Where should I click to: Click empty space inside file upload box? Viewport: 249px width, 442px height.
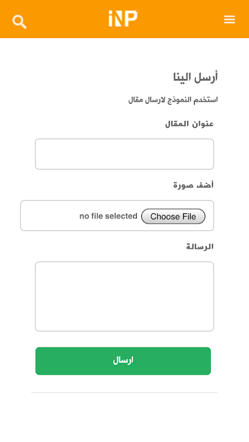coord(50,215)
